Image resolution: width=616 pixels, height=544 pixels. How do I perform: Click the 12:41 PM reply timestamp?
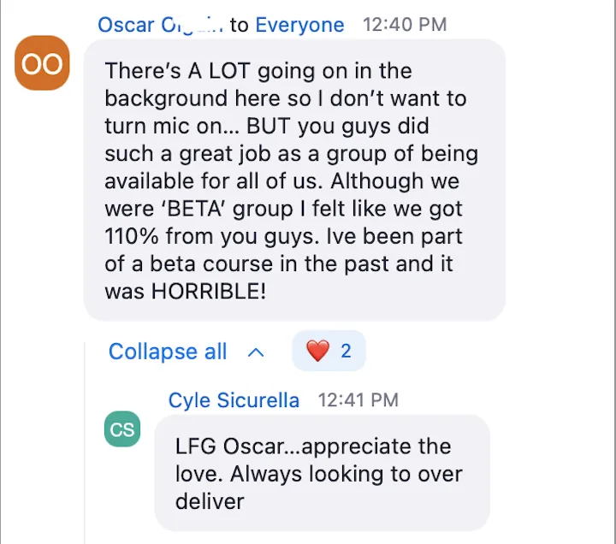358,400
